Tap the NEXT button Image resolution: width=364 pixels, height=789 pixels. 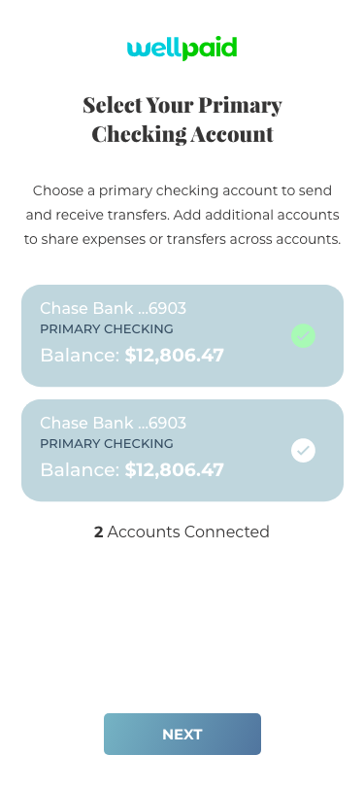[182, 735]
